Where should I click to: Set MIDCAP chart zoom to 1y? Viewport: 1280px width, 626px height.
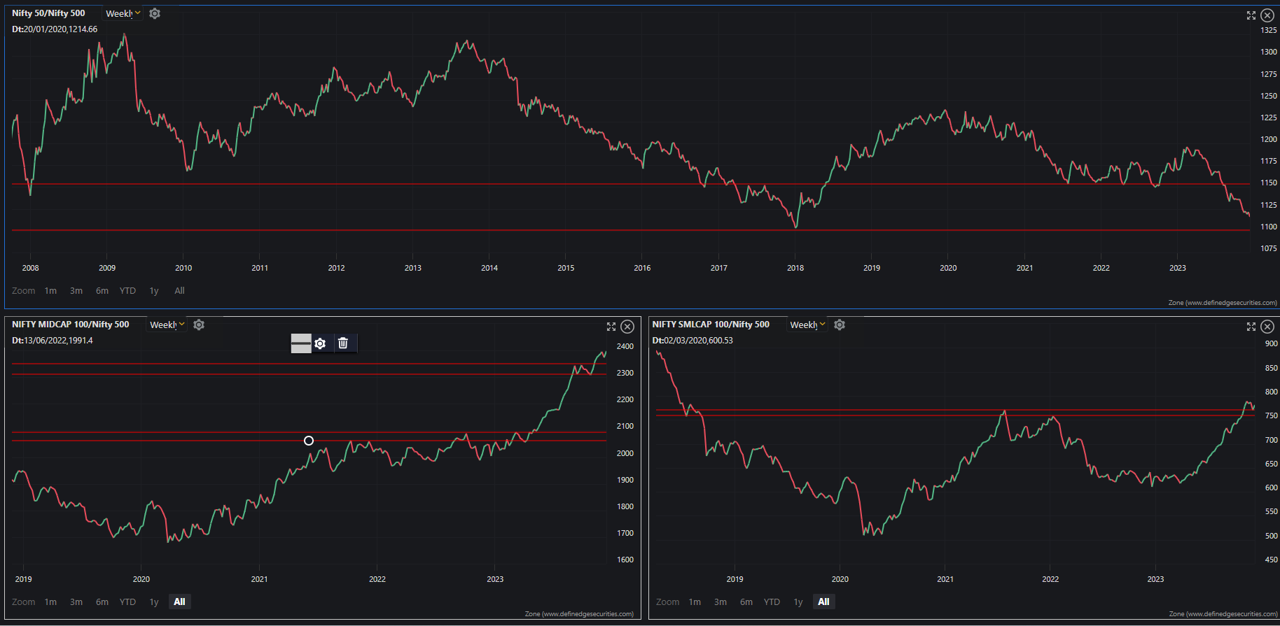pos(154,602)
